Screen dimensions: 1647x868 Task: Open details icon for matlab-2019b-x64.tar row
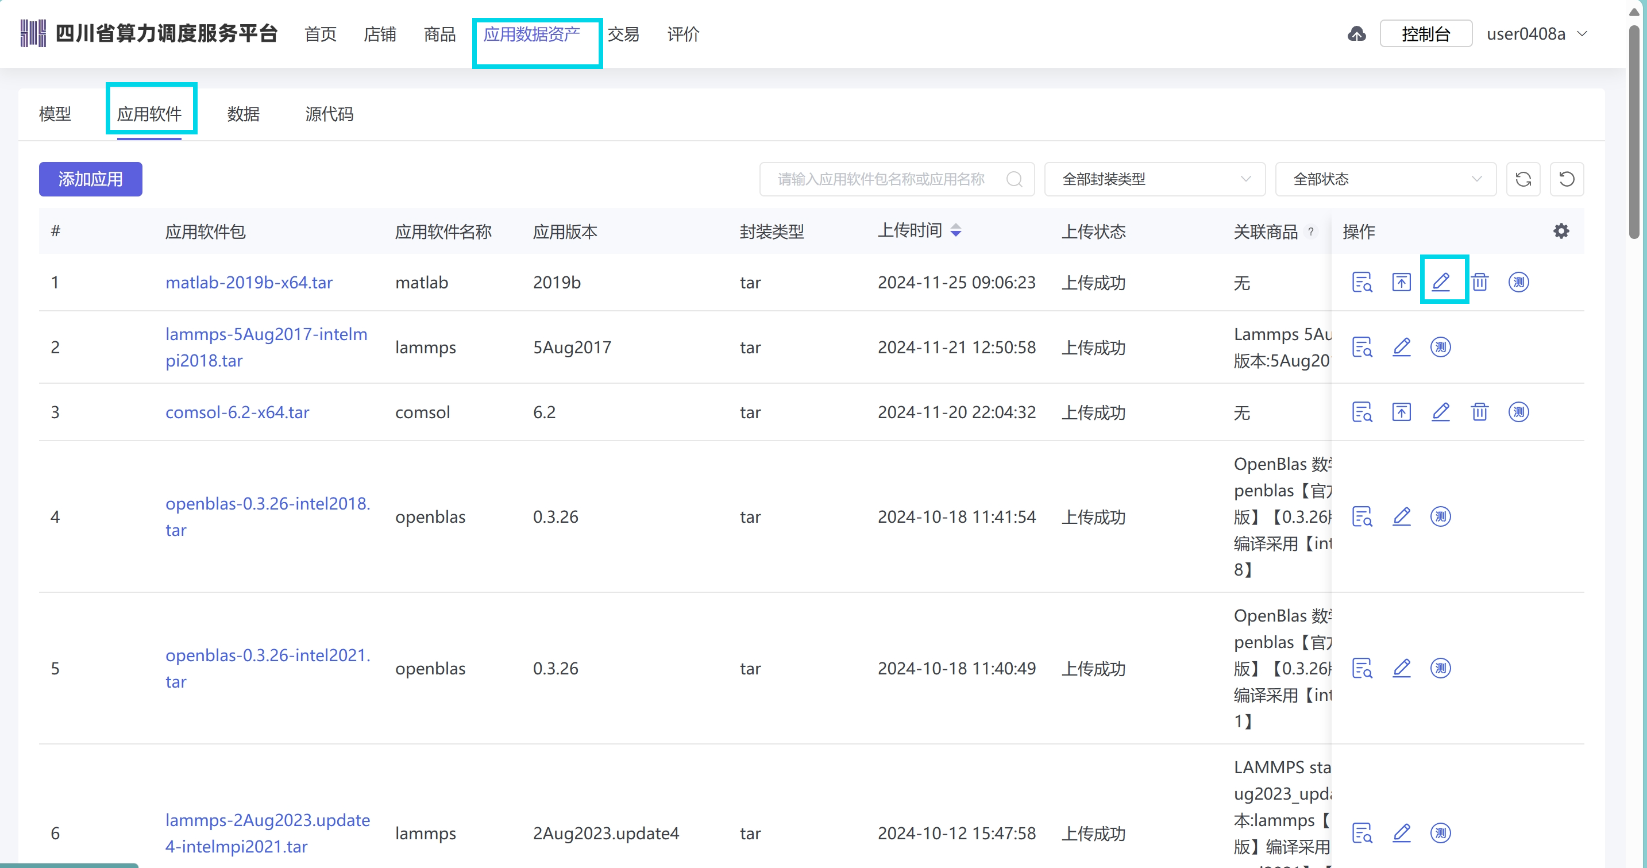coord(1362,282)
